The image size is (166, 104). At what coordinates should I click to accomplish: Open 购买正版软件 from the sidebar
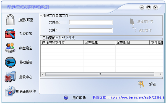[26, 91]
